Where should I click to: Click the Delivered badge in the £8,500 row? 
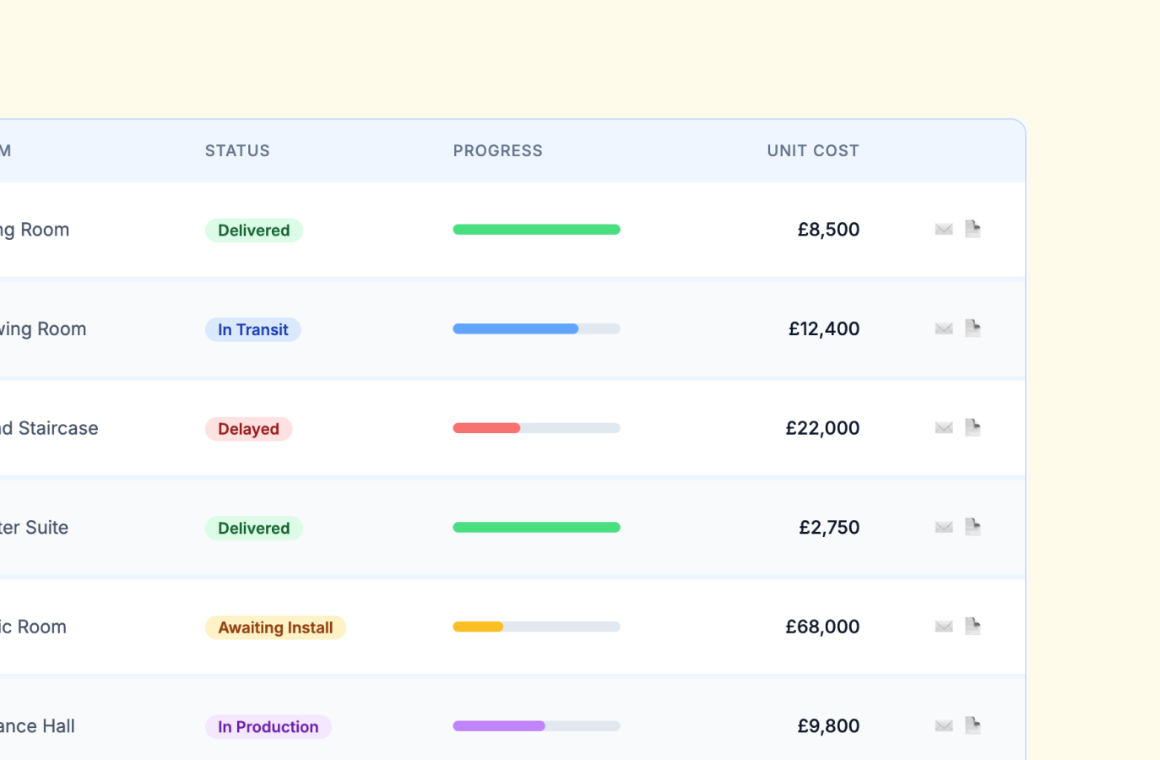click(x=254, y=231)
